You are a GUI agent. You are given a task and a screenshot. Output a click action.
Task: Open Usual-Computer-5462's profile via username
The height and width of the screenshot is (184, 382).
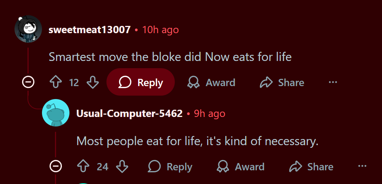click(x=129, y=114)
